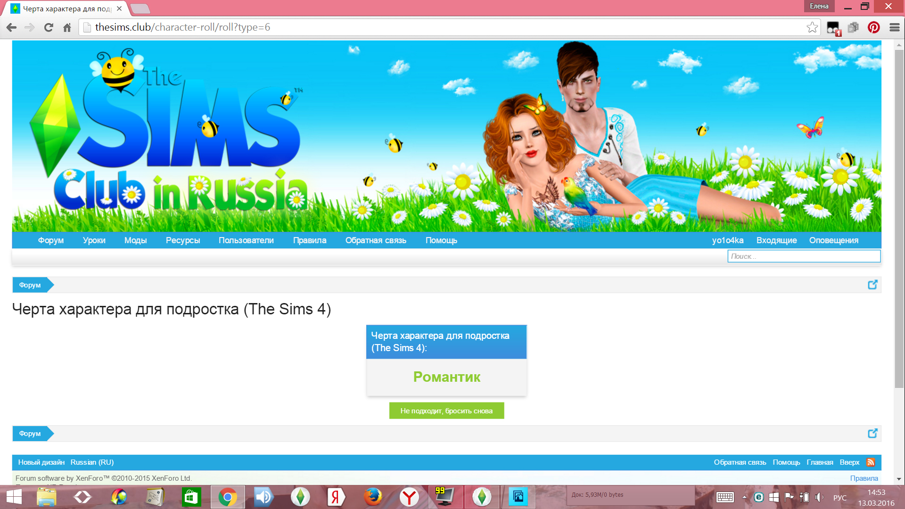Click the footer Правила link
Image resolution: width=905 pixels, height=509 pixels.
[864, 478]
